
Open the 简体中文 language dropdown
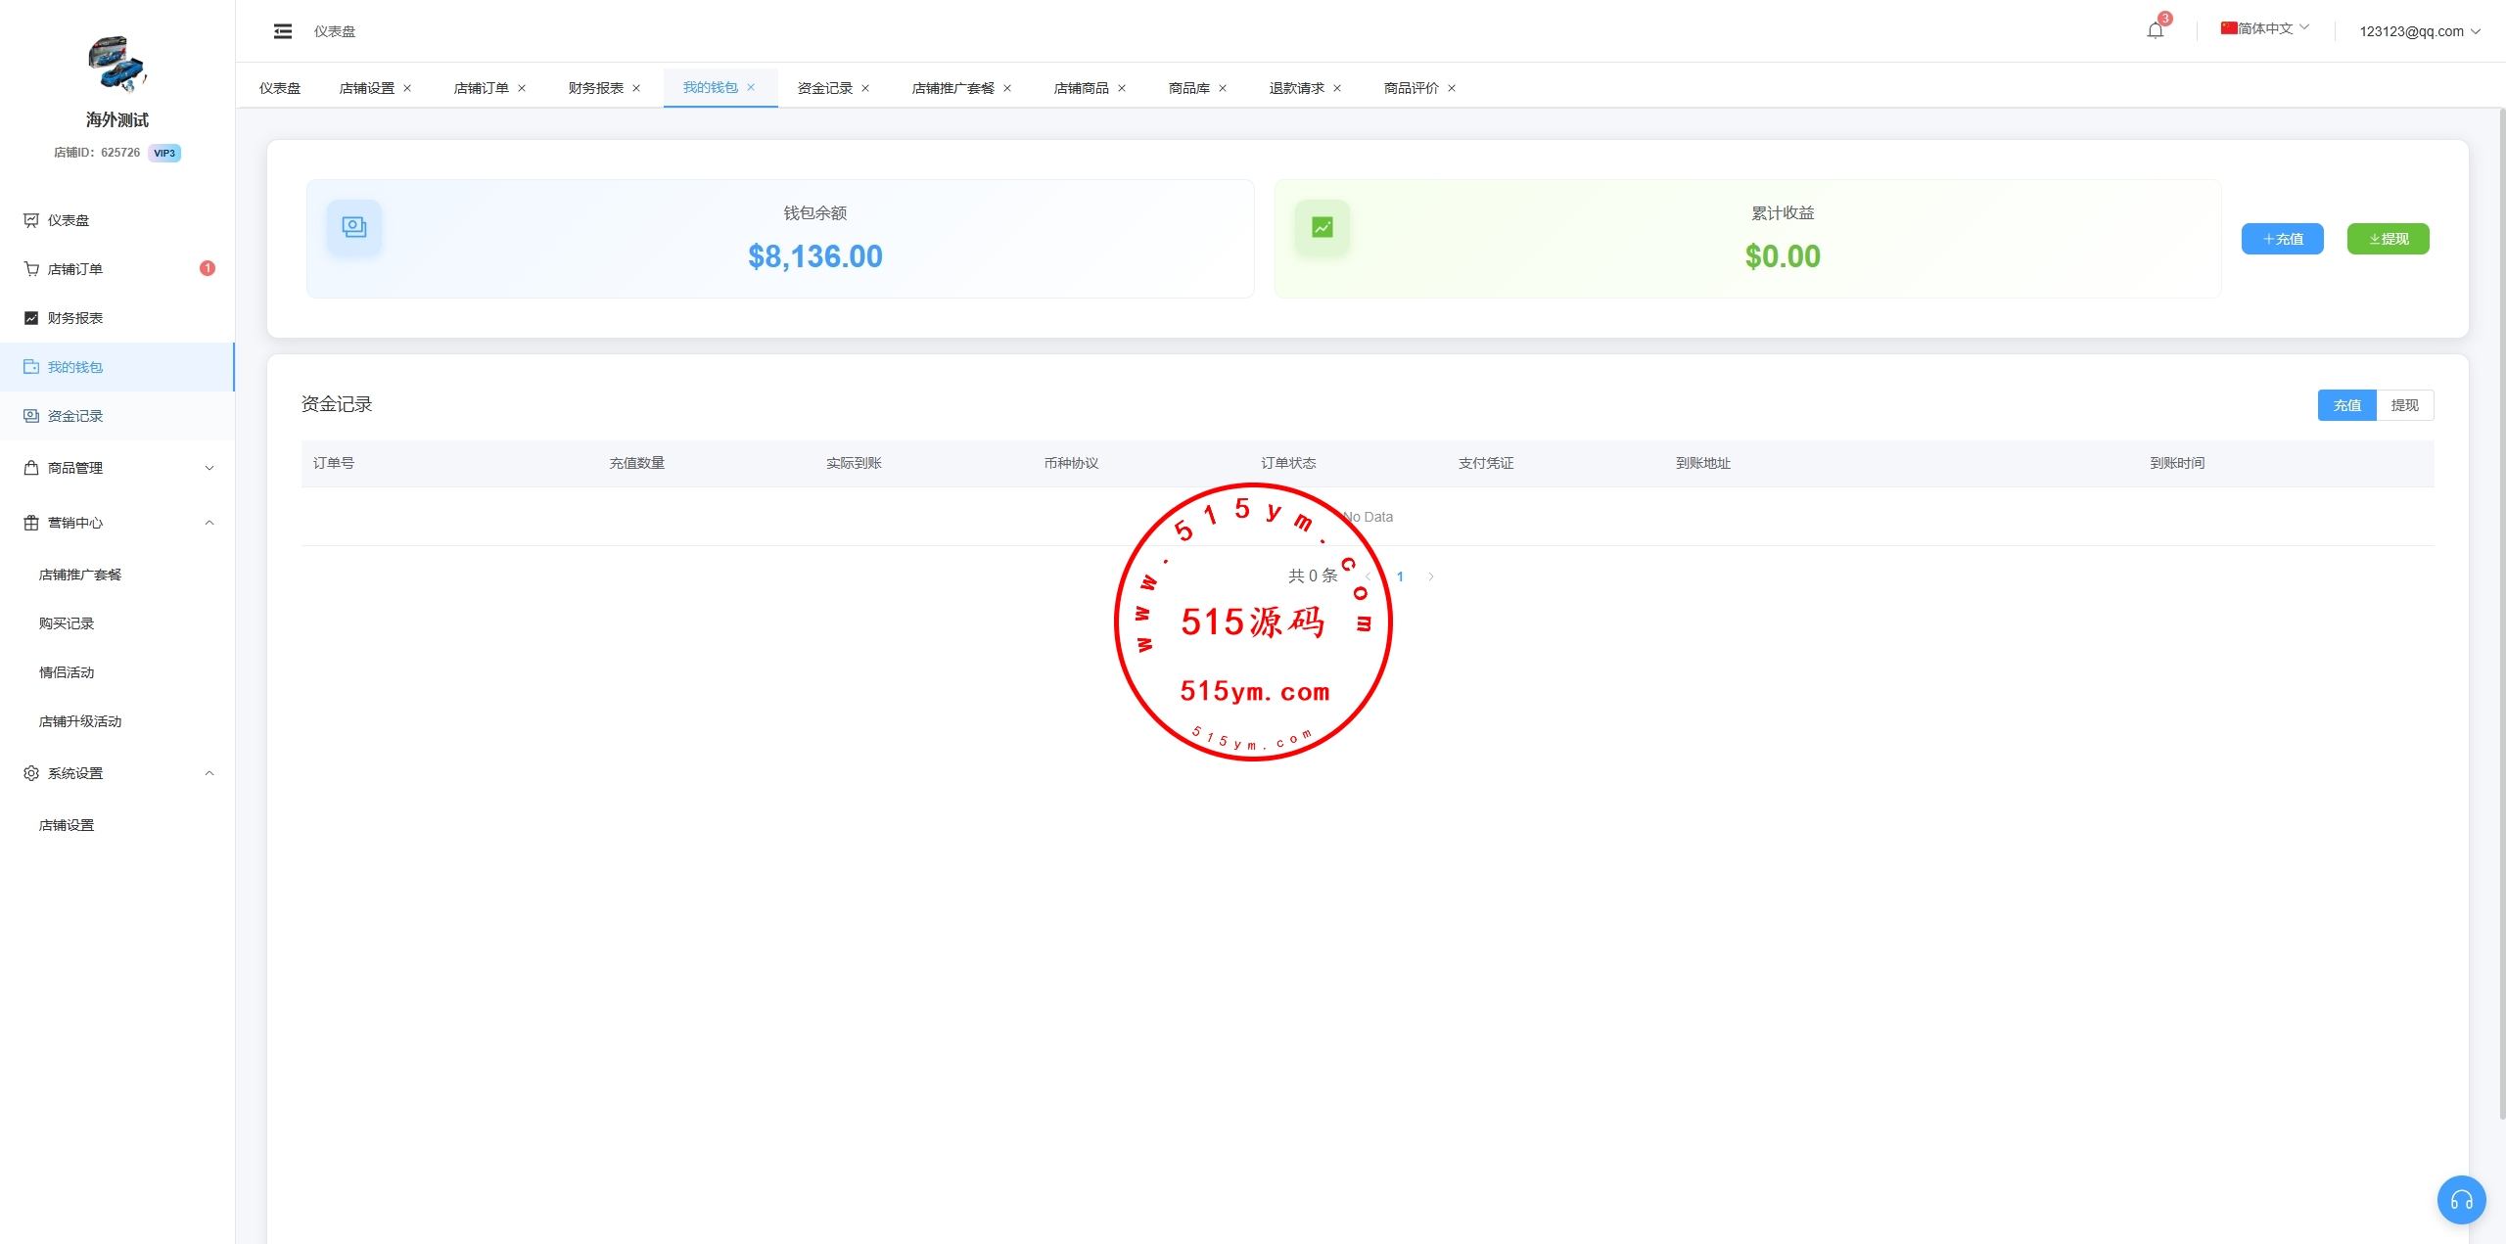pos(2265,28)
